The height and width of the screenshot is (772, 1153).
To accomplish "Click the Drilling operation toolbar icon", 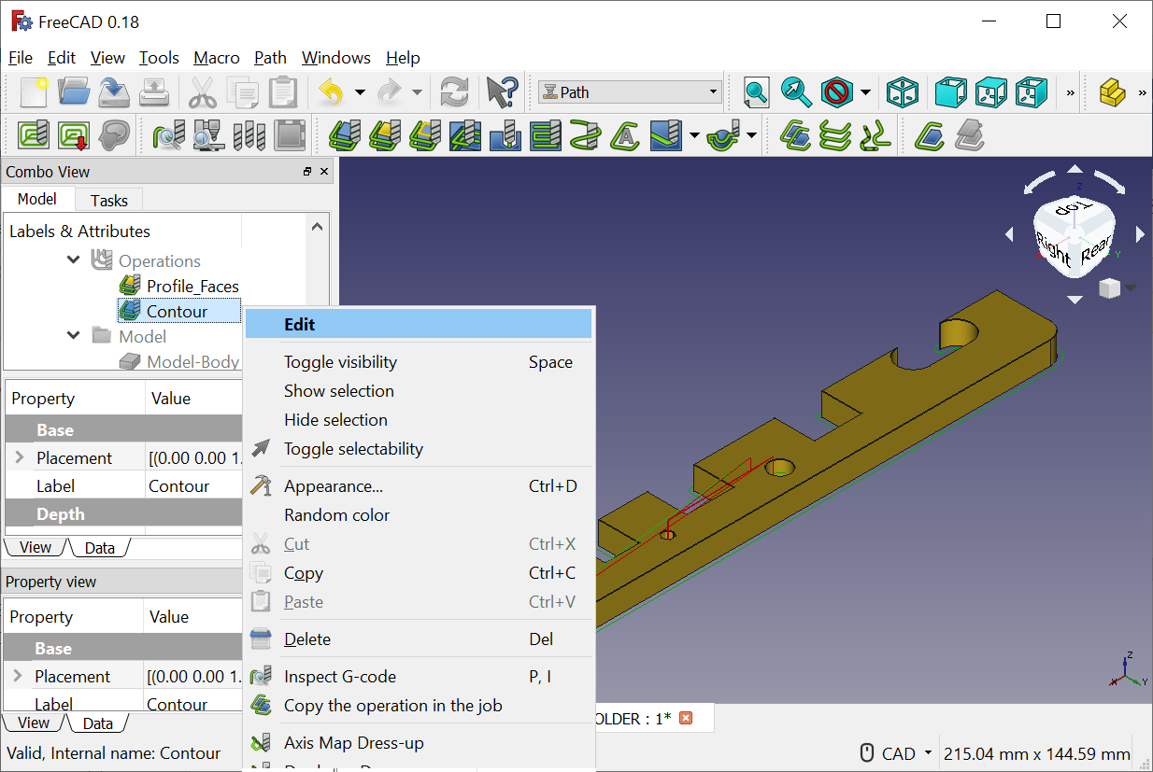I will coord(505,136).
